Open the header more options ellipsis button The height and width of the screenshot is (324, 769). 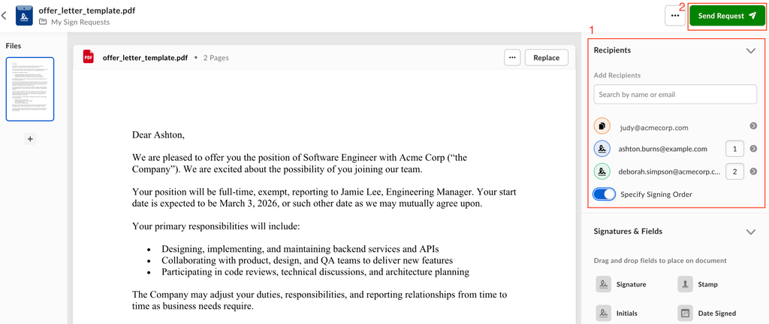pos(674,16)
